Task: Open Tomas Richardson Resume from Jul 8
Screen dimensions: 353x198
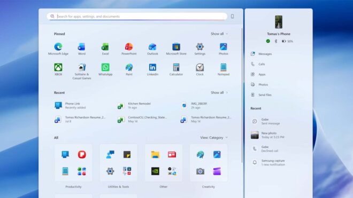Action: click(80, 119)
